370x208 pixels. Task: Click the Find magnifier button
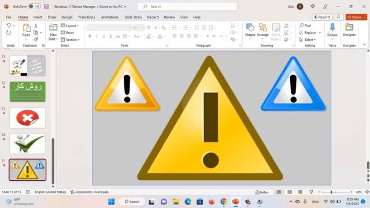tap(305, 25)
